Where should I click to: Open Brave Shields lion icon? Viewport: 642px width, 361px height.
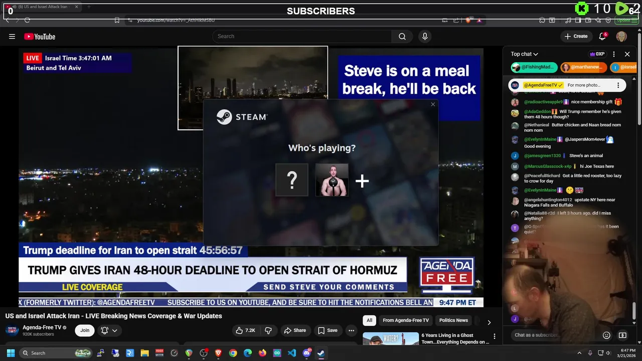(468, 20)
